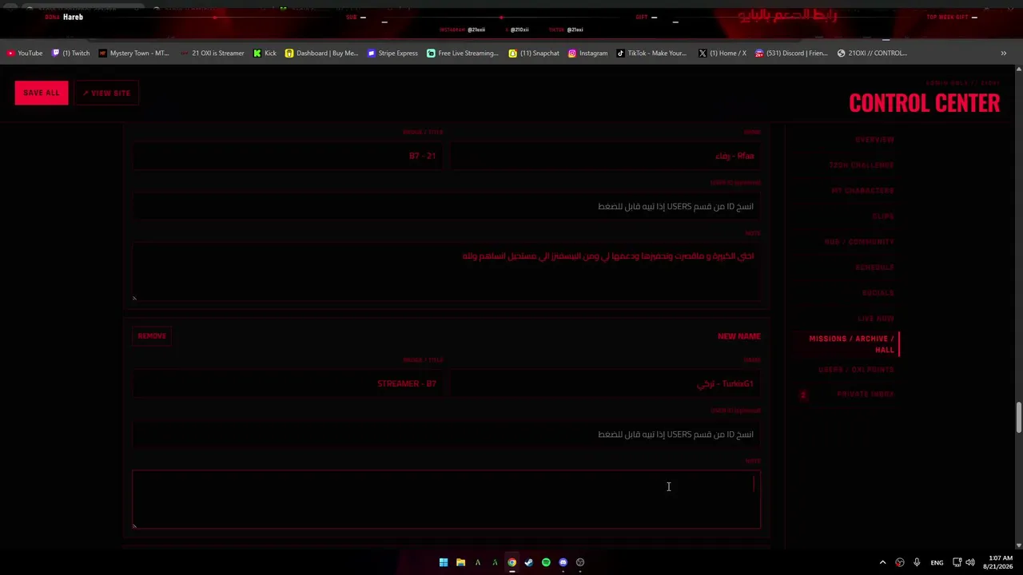Open Discord from the taskbar
Viewport: 1023px width, 575px height.
pos(563,562)
